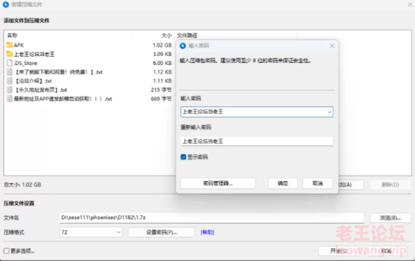Screen dimensions: 415x261
Task: Click the file icon of the 1.12 KB txt
Action: pyautogui.click(x=10, y=72)
